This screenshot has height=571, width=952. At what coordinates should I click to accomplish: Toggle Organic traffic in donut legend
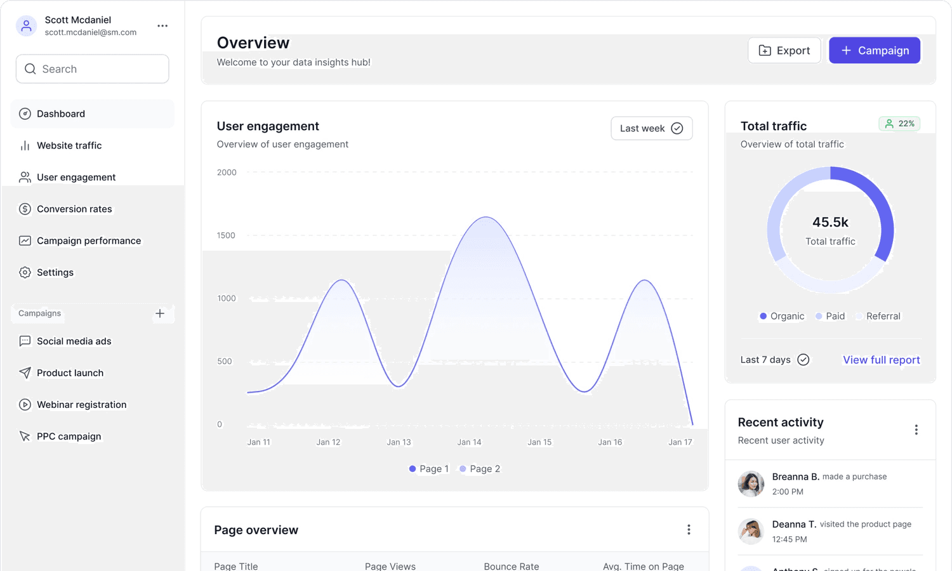pos(781,316)
